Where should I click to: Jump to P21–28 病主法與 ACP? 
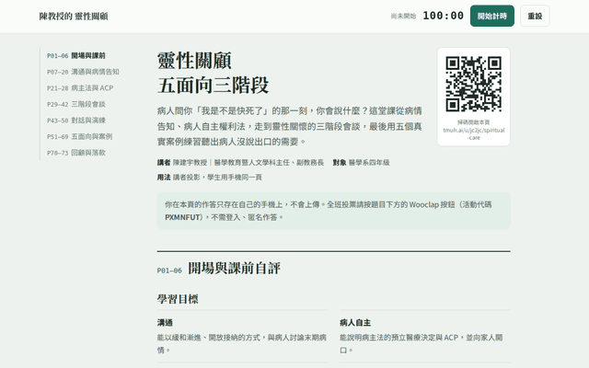tap(80, 88)
